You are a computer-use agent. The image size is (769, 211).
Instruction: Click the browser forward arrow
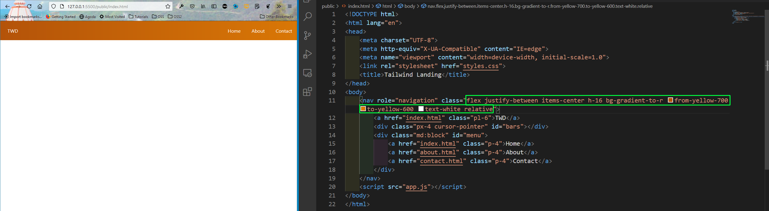coord(18,6)
